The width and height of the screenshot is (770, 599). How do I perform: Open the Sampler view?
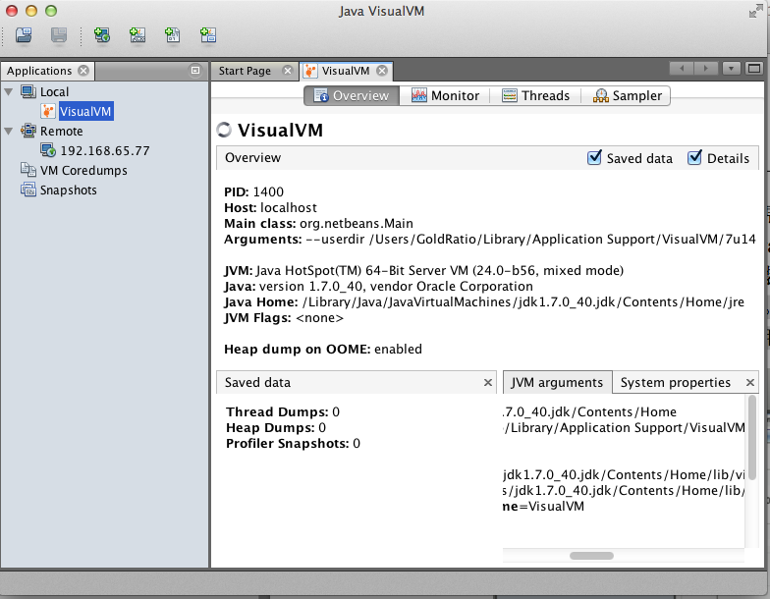pyautogui.click(x=627, y=96)
